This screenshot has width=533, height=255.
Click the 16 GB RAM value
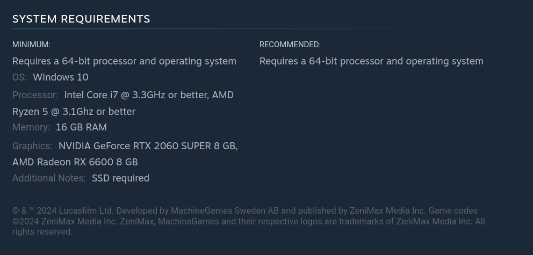pyautogui.click(x=81, y=127)
